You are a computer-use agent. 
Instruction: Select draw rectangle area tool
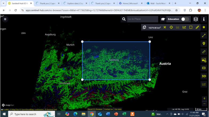pyautogui.click(x=191, y=27)
